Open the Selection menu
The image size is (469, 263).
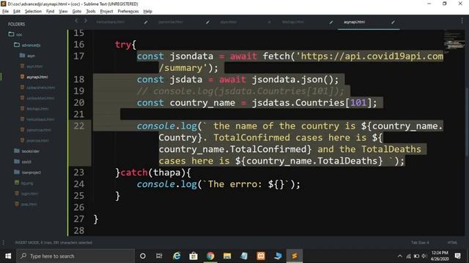click(33, 12)
